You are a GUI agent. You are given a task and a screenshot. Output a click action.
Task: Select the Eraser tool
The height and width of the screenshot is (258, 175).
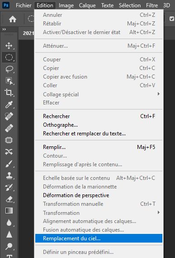click(9, 199)
